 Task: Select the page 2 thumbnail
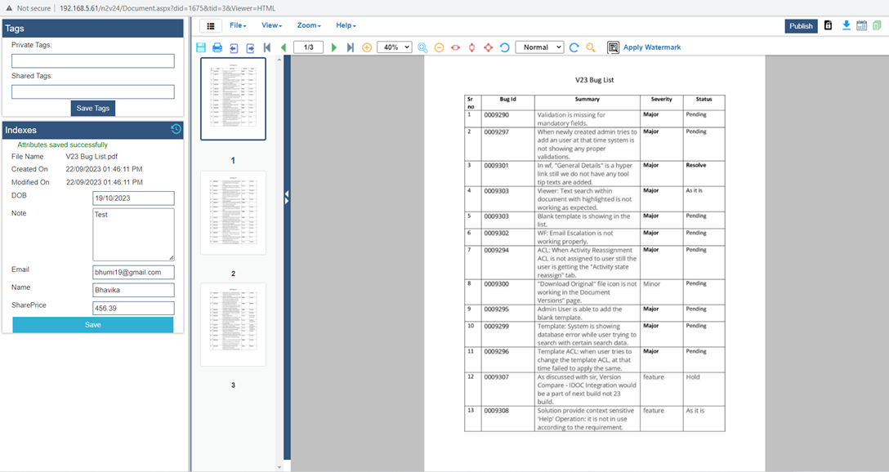tap(233, 212)
